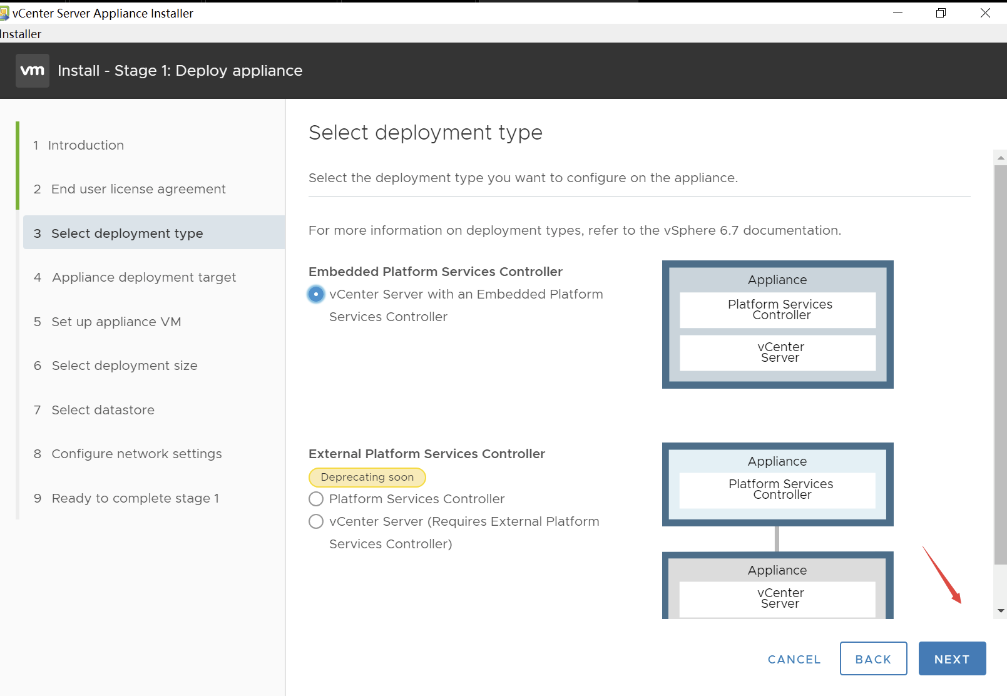Click the scrollbar up arrow

pyautogui.click(x=1000, y=157)
